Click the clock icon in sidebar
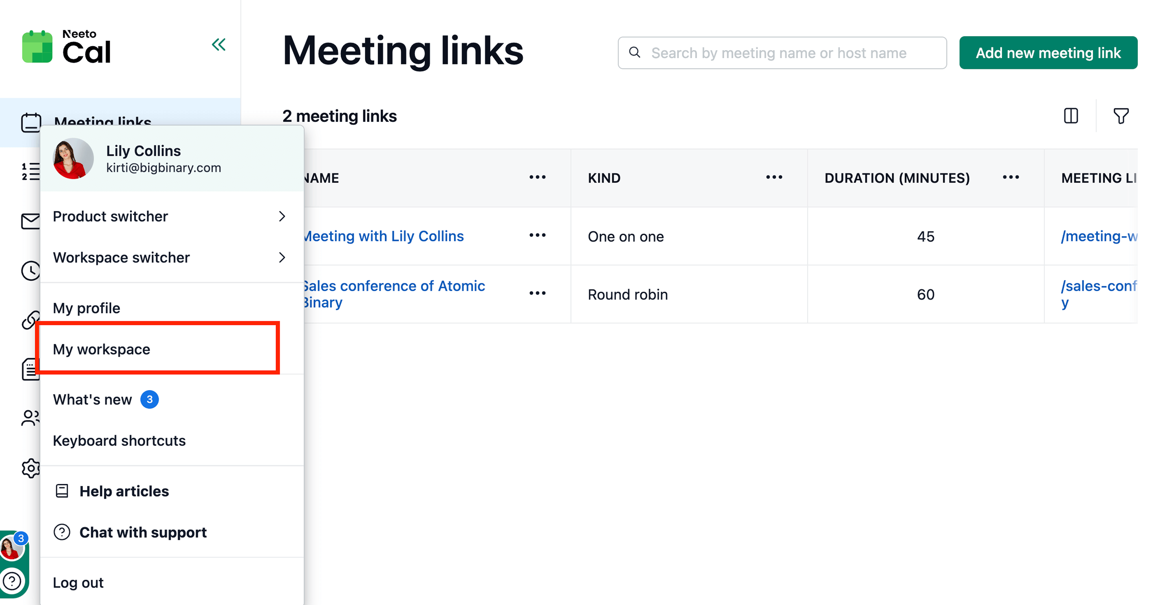 click(30, 271)
